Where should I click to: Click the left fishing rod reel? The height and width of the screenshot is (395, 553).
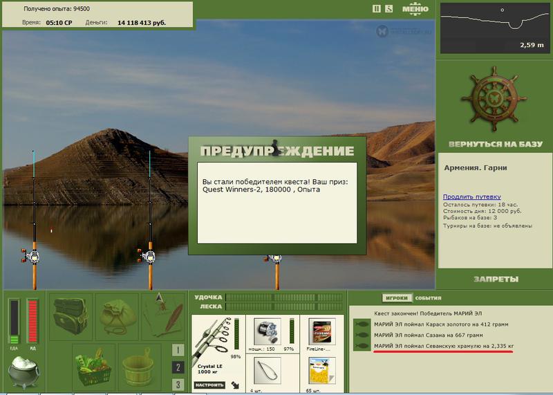coord(30,257)
